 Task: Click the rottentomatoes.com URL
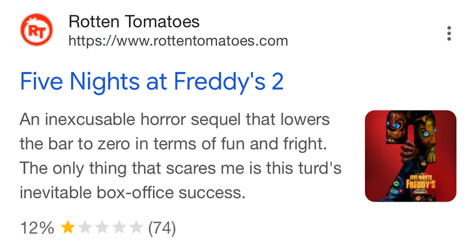(x=178, y=41)
